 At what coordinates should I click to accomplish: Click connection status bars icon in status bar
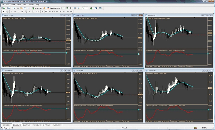coord(195,128)
